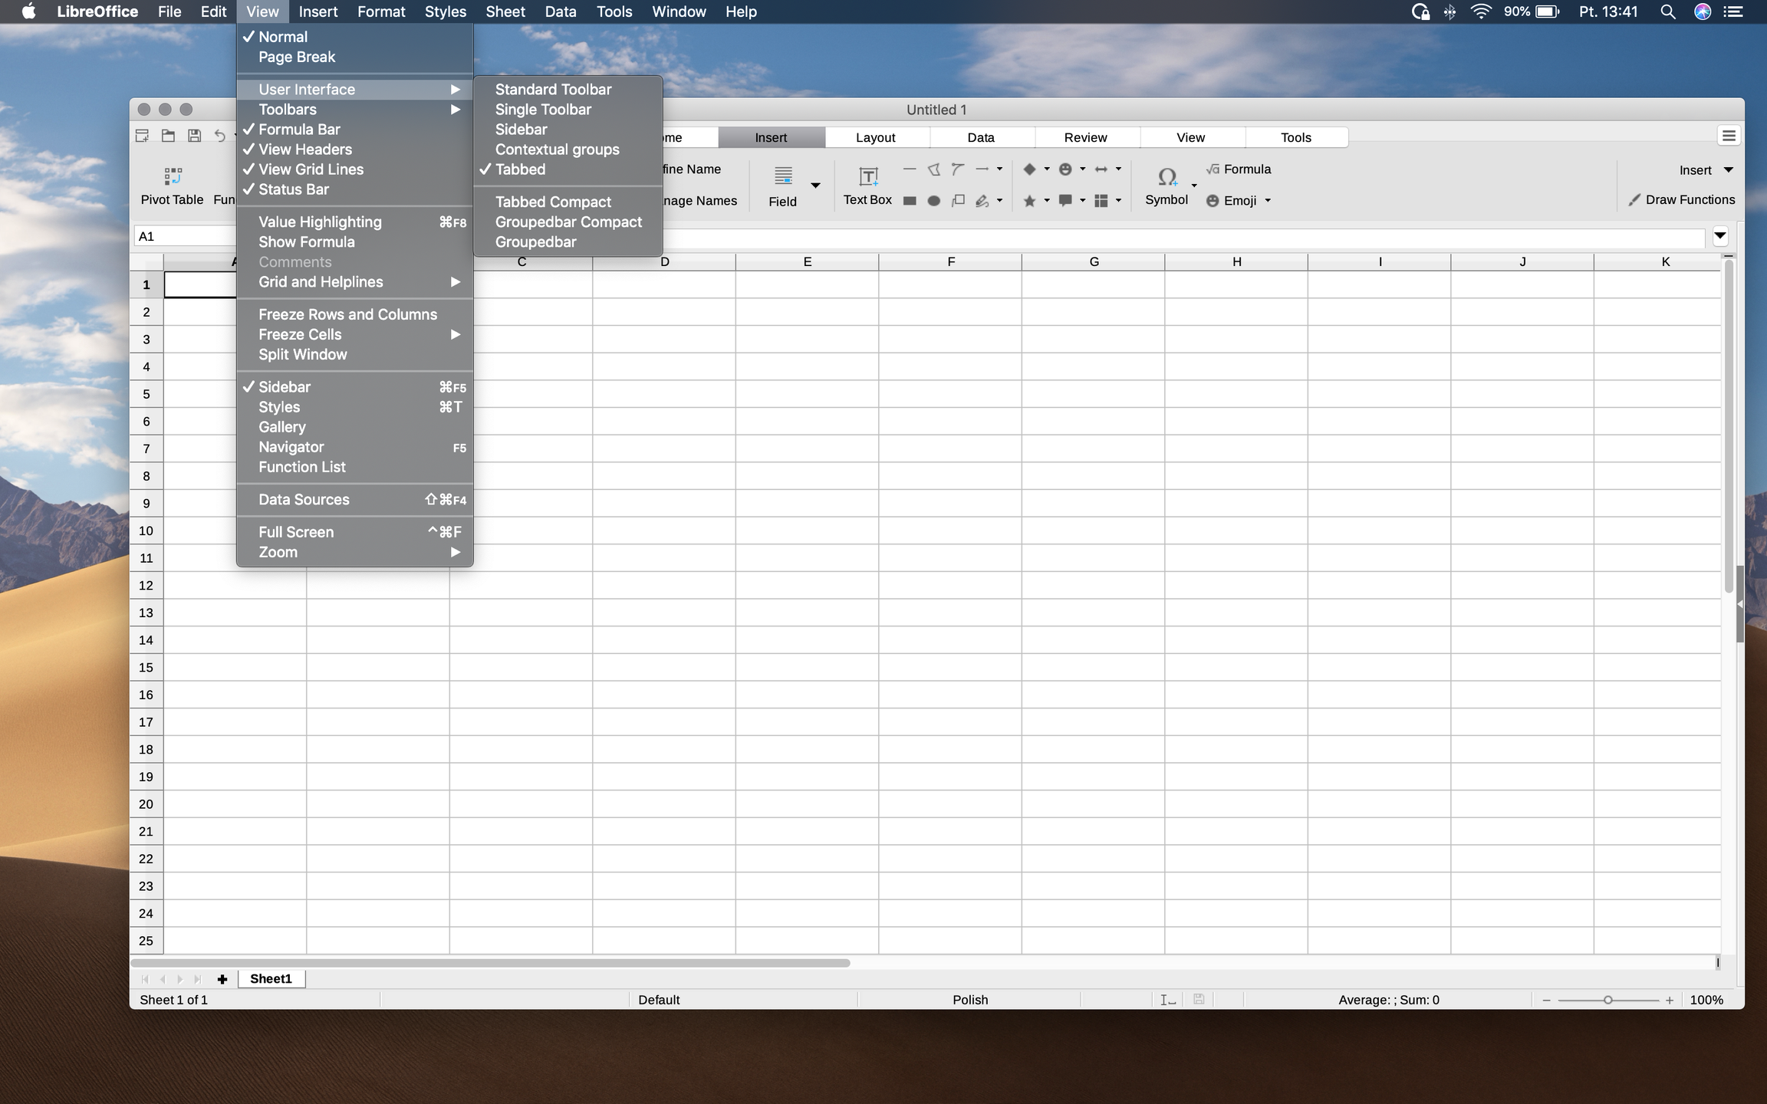Insert a Text Box
Image resolution: width=1767 pixels, height=1104 pixels.
867,186
